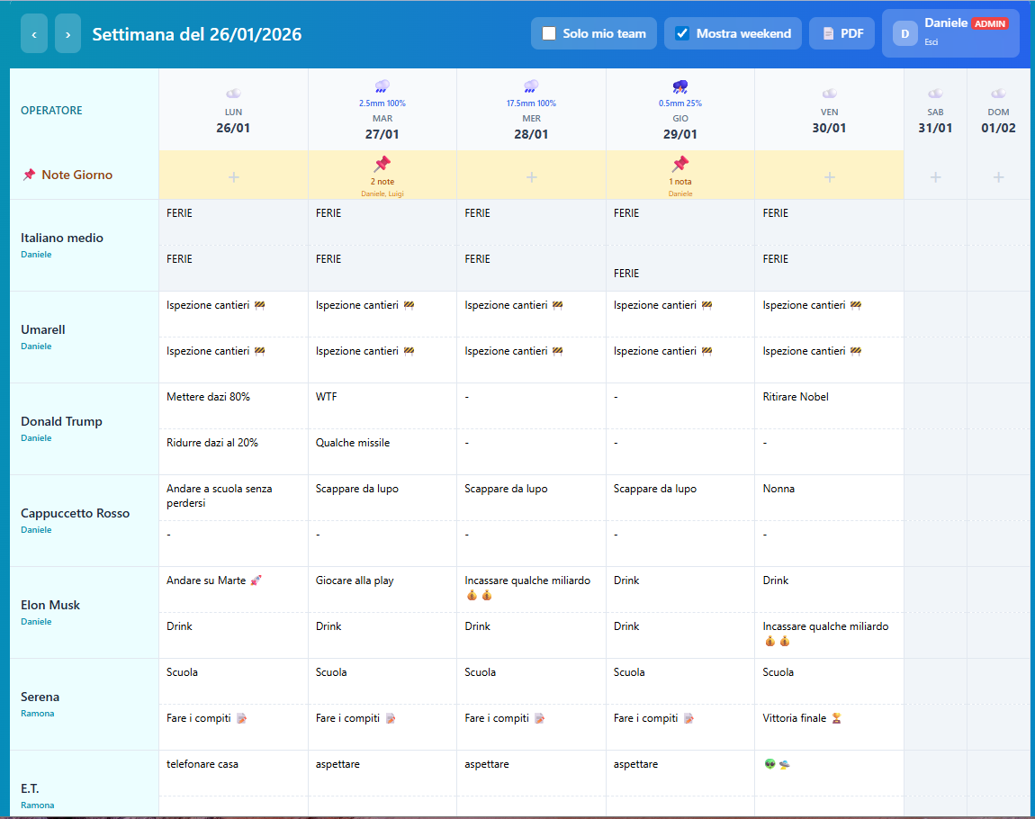Viewport: 1035px width, 819px height.
Task: Go to the next week arrow
Action: click(x=67, y=34)
